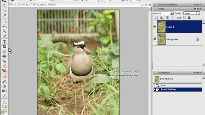
Task: Open MORE menu of Layers panel
Action: point(197,9)
